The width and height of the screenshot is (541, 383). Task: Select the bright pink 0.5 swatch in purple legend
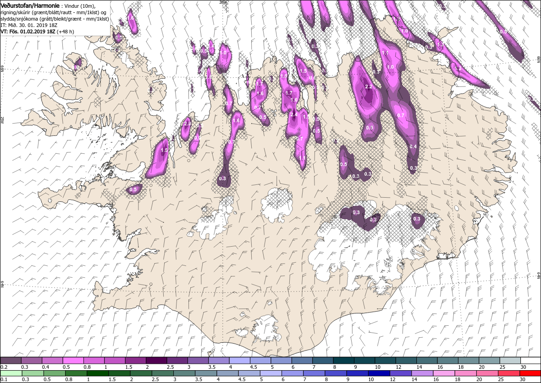tap(73, 360)
